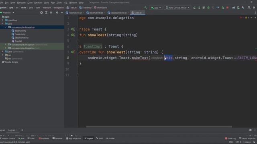
Task: Open the VCS menu
Action: [65, 3]
